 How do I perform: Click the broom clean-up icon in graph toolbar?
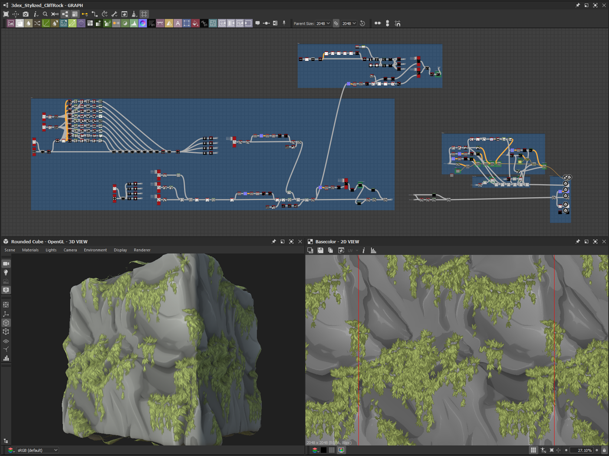pyautogui.click(x=134, y=14)
